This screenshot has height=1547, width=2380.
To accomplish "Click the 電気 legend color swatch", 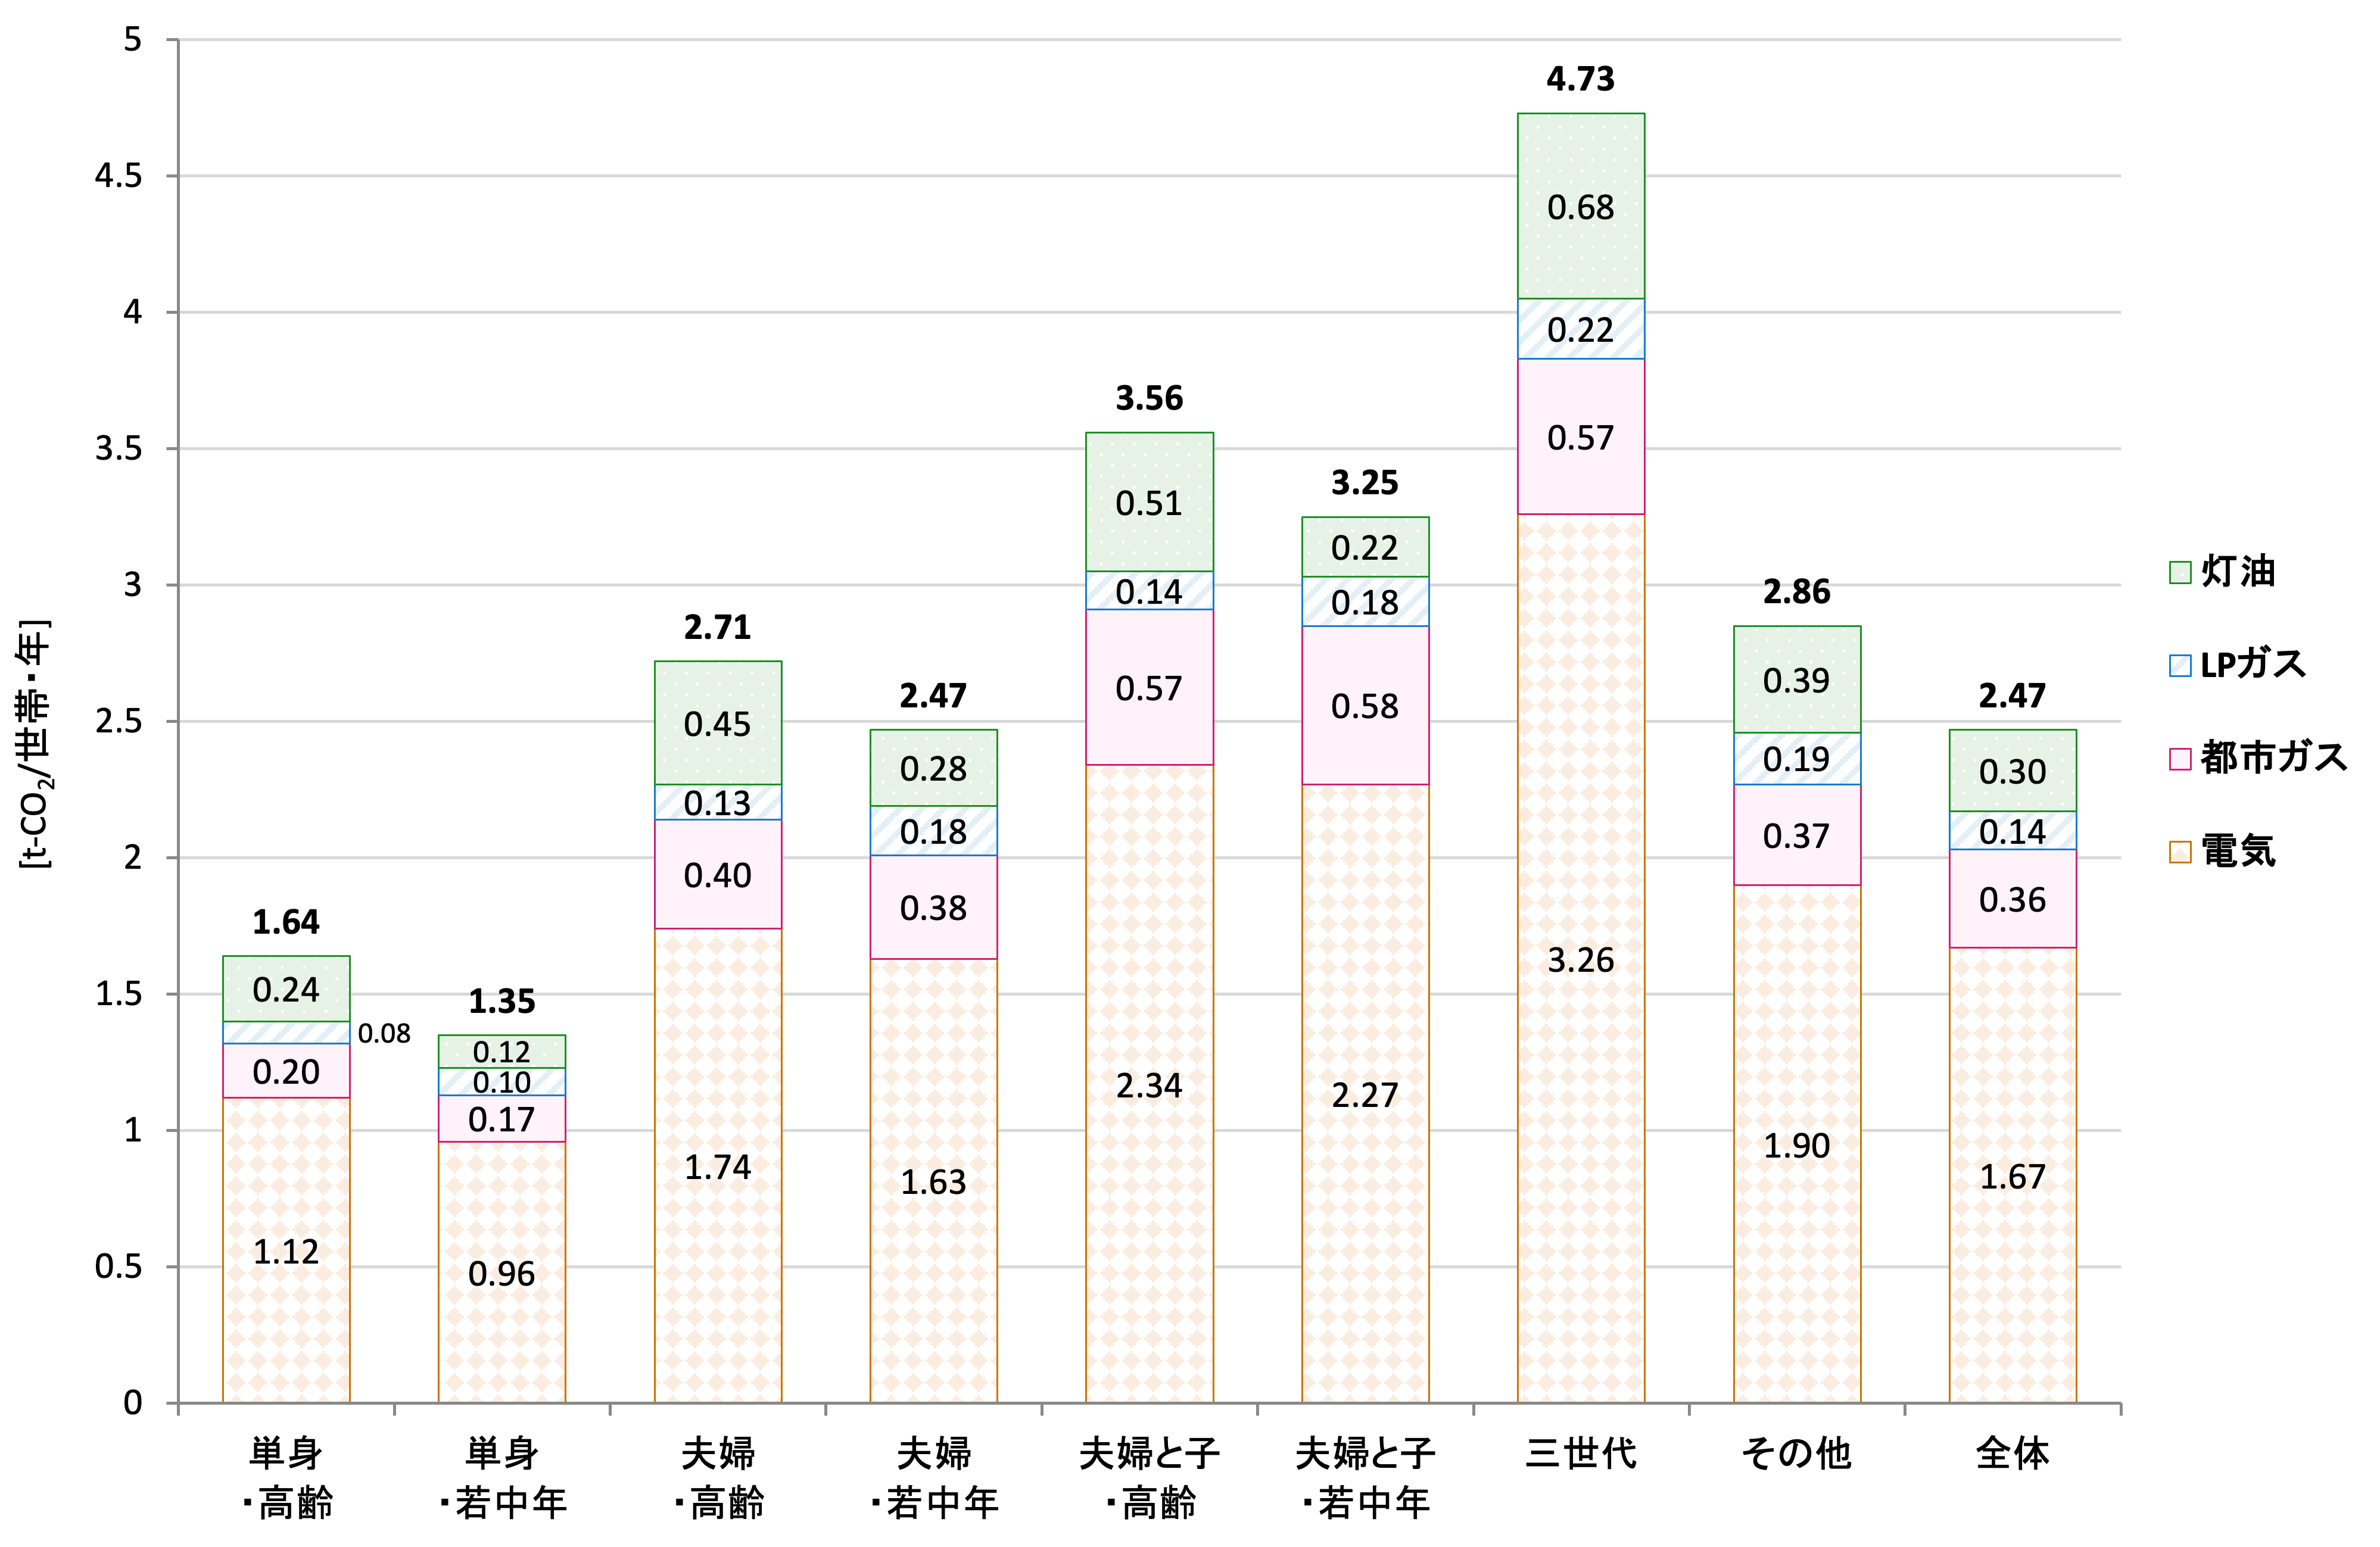I will point(2180,852).
